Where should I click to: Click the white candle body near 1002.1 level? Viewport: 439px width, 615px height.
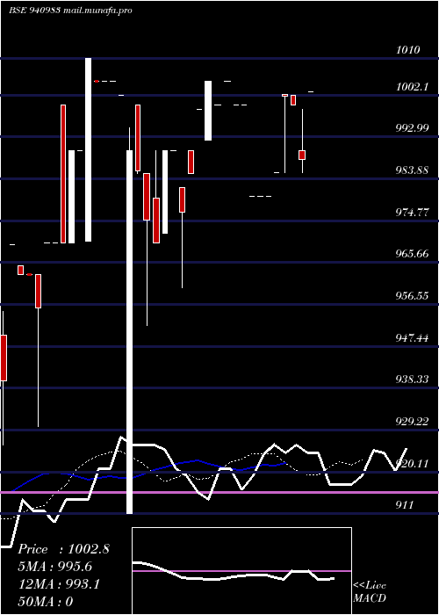208,111
